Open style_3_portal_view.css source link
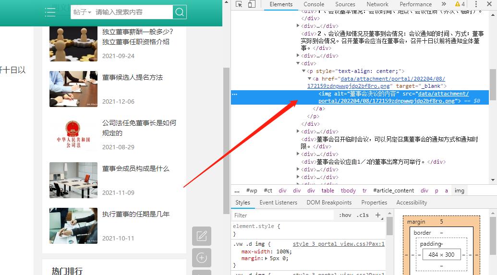The height and width of the screenshot is (275, 497). click(x=339, y=244)
